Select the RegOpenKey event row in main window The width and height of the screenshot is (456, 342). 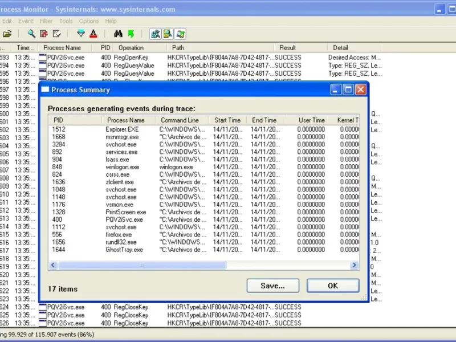tap(190, 58)
